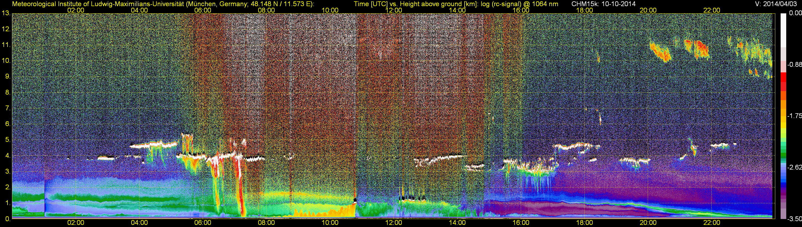Click the 22:00 label on the bottom time axis
This screenshot has width=802, height=227.
coord(712,223)
